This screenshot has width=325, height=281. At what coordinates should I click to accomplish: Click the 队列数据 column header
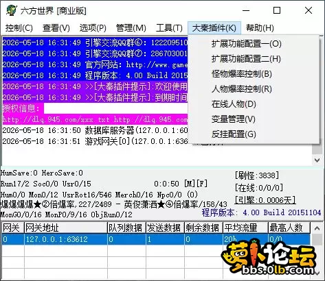tap(126, 228)
